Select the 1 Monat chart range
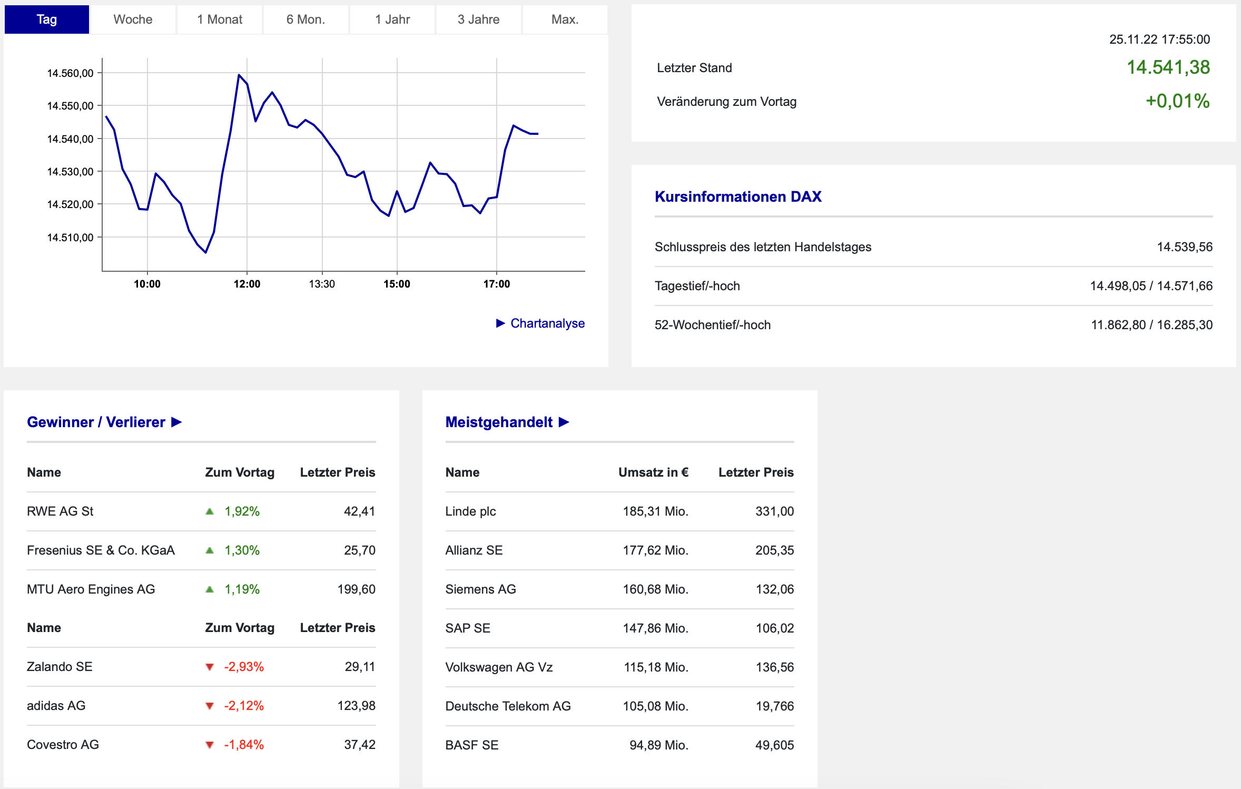The image size is (1241, 789). click(x=220, y=19)
